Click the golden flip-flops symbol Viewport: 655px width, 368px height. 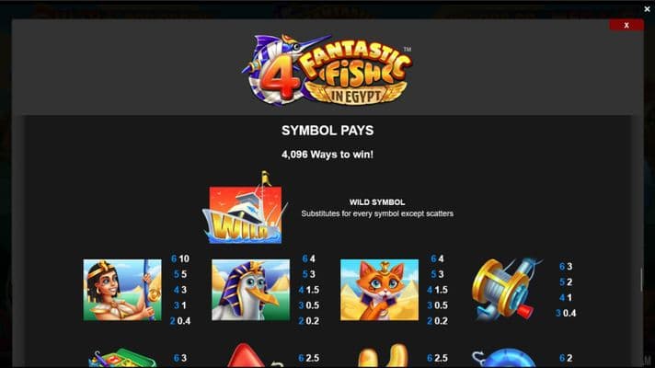(x=383, y=356)
